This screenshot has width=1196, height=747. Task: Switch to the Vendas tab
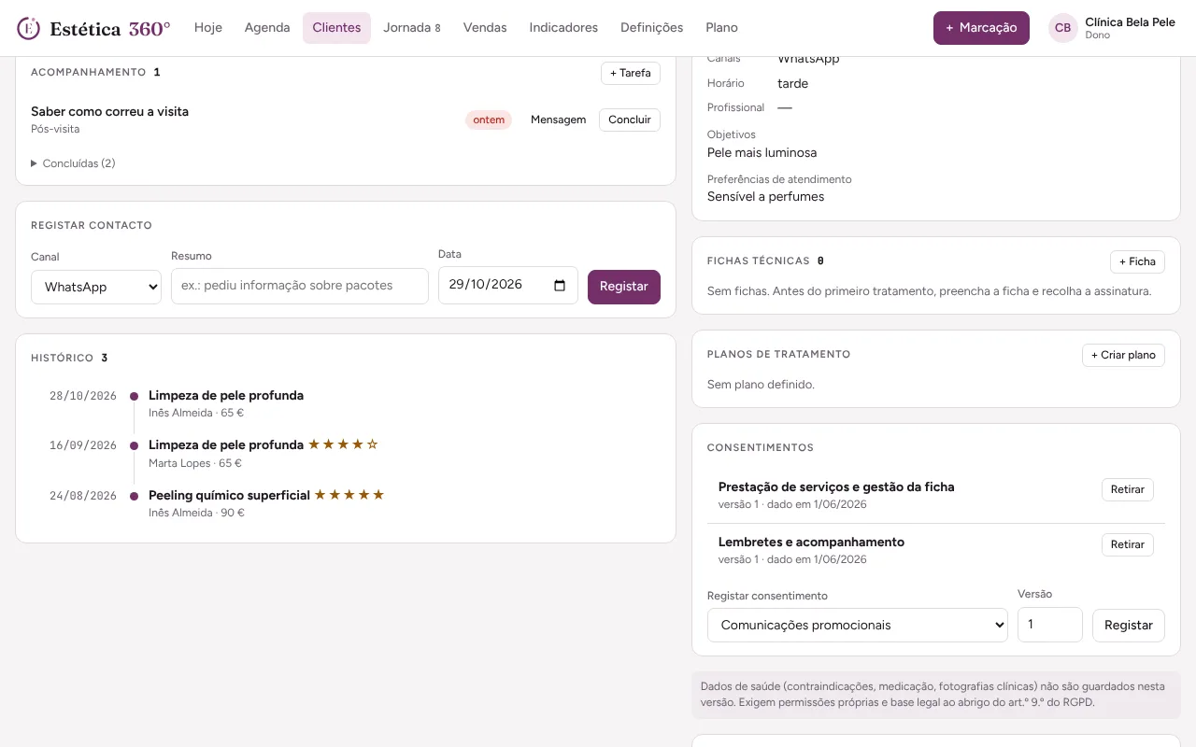pyautogui.click(x=485, y=28)
